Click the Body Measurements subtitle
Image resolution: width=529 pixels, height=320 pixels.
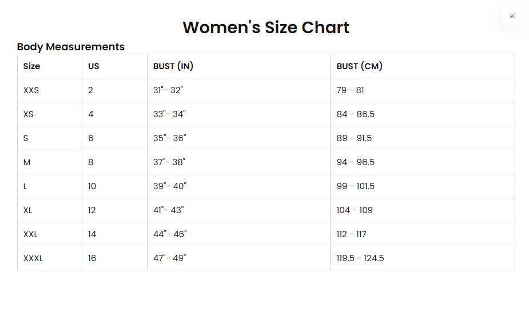point(70,47)
